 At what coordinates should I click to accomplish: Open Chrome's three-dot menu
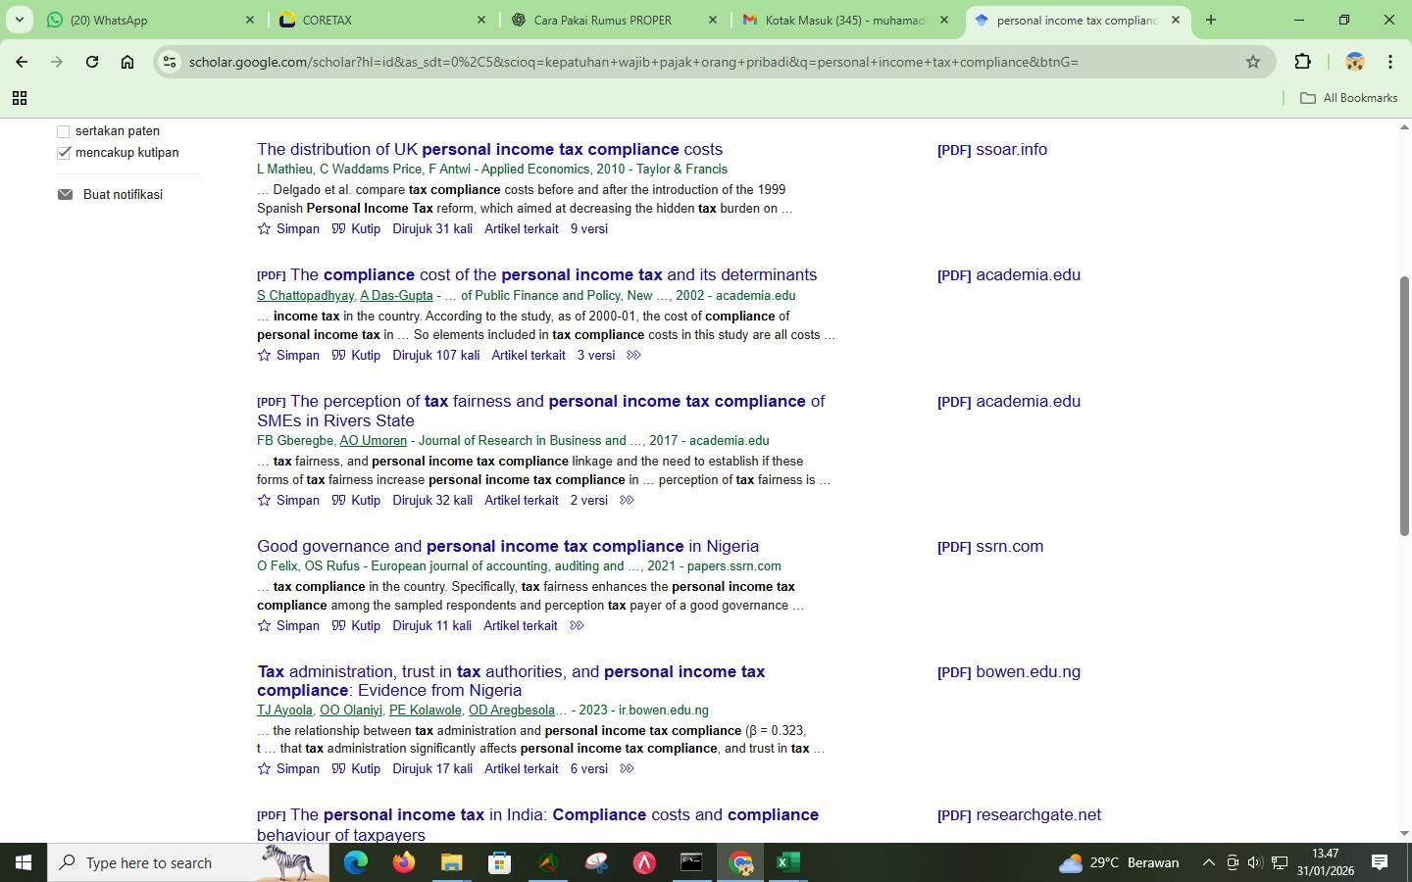pyautogui.click(x=1390, y=61)
